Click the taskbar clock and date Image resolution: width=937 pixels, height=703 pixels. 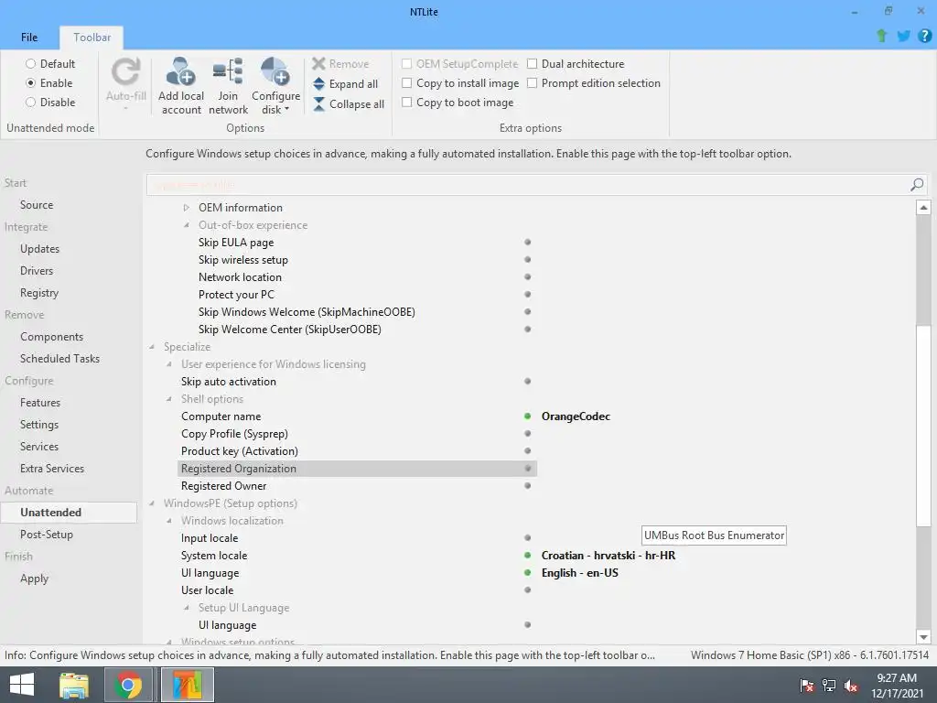(x=897, y=685)
